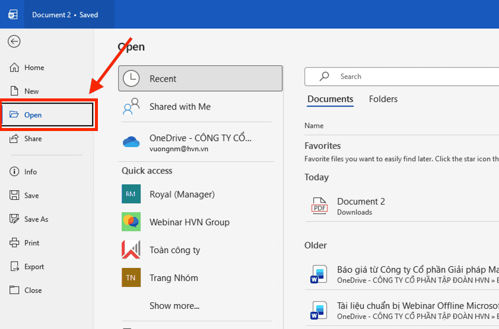Click Show more... under Quick access
The width and height of the screenshot is (499, 329).
pos(174,306)
